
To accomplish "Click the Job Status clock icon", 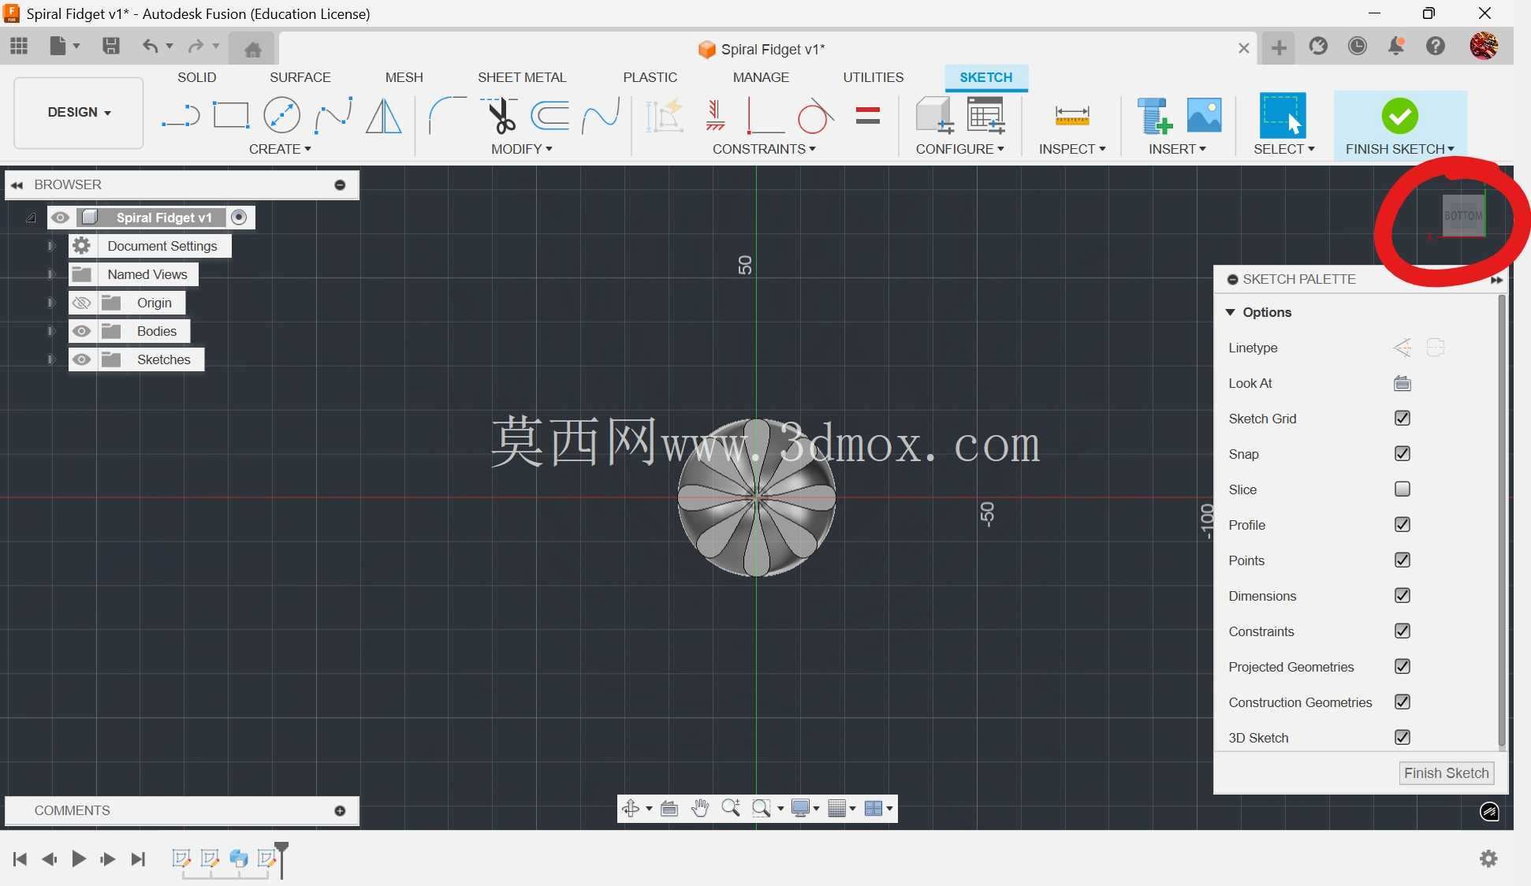I will pyautogui.click(x=1357, y=46).
